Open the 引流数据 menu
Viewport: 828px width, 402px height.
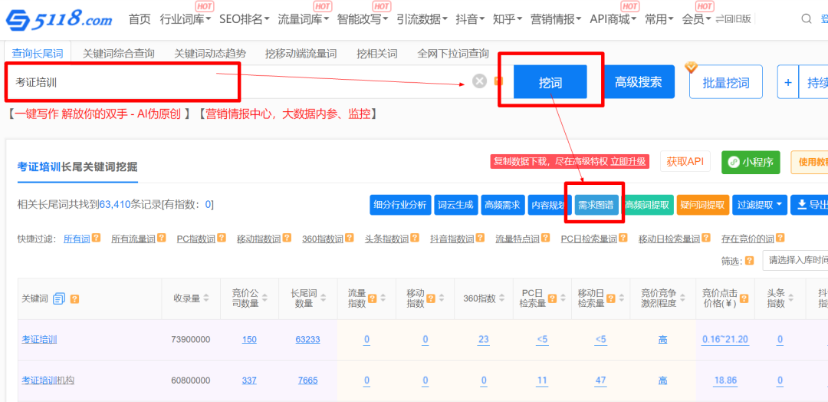pos(422,19)
